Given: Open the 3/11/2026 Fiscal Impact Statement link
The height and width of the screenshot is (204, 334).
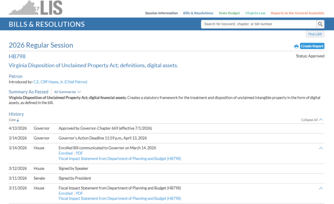Looking at the screenshot, I should pos(120,198).
